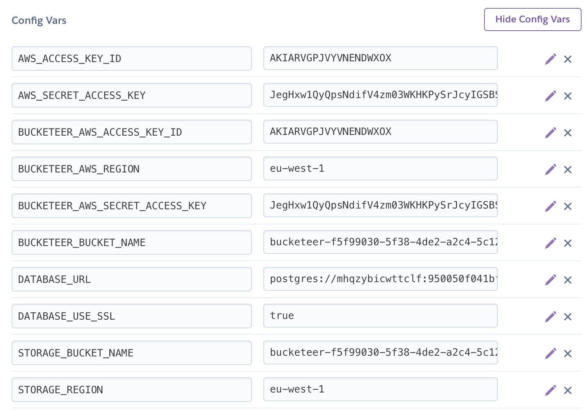Click the STORAGE_BUCKET_NAME value field
This screenshot has height=412, width=588.
[380, 352]
